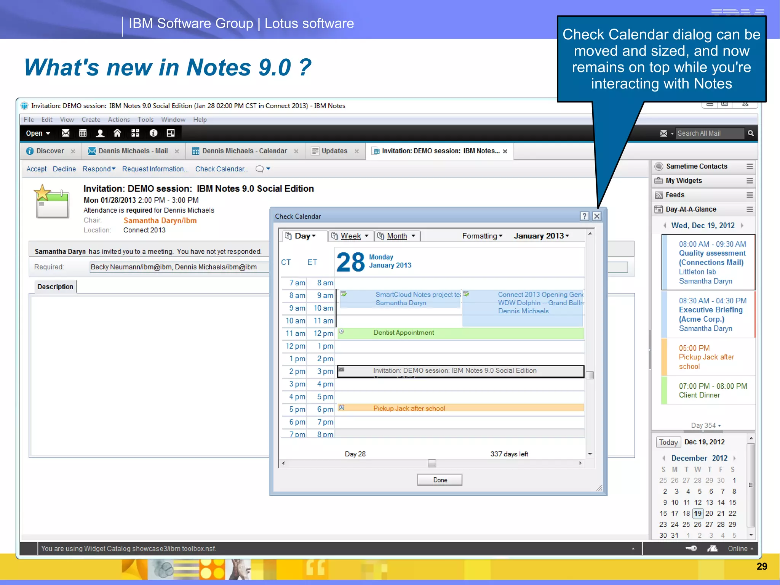Click the Search All Mail field
The width and height of the screenshot is (780, 585).
[710, 133]
